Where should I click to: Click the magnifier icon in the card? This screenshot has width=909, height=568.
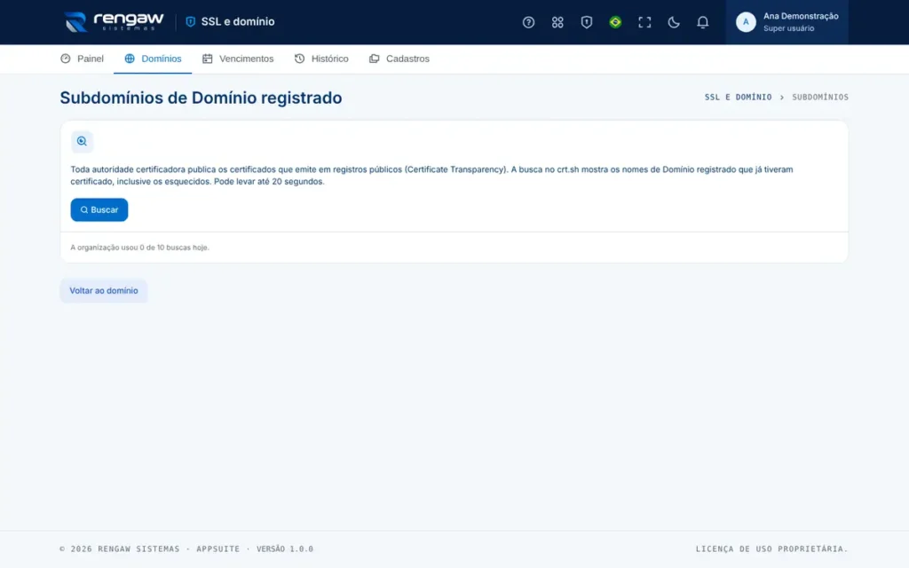[82, 141]
